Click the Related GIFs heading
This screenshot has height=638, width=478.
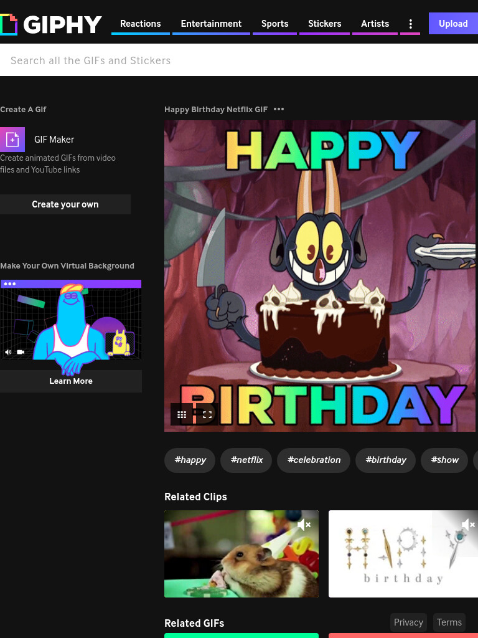[194, 623]
